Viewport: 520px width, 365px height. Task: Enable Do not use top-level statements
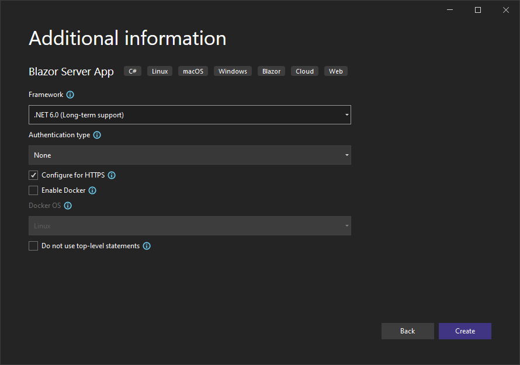point(33,246)
